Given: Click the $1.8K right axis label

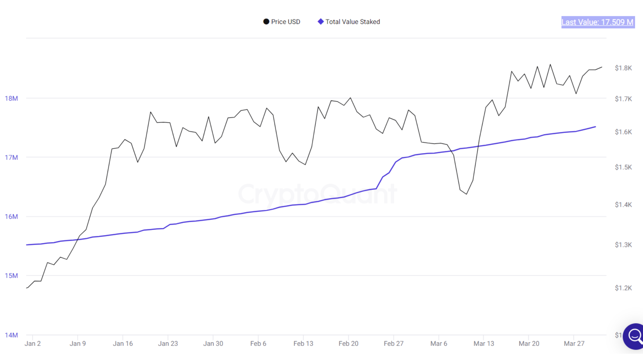Looking at the screenshot, I should pyautogui.click(x=624, y=68).
